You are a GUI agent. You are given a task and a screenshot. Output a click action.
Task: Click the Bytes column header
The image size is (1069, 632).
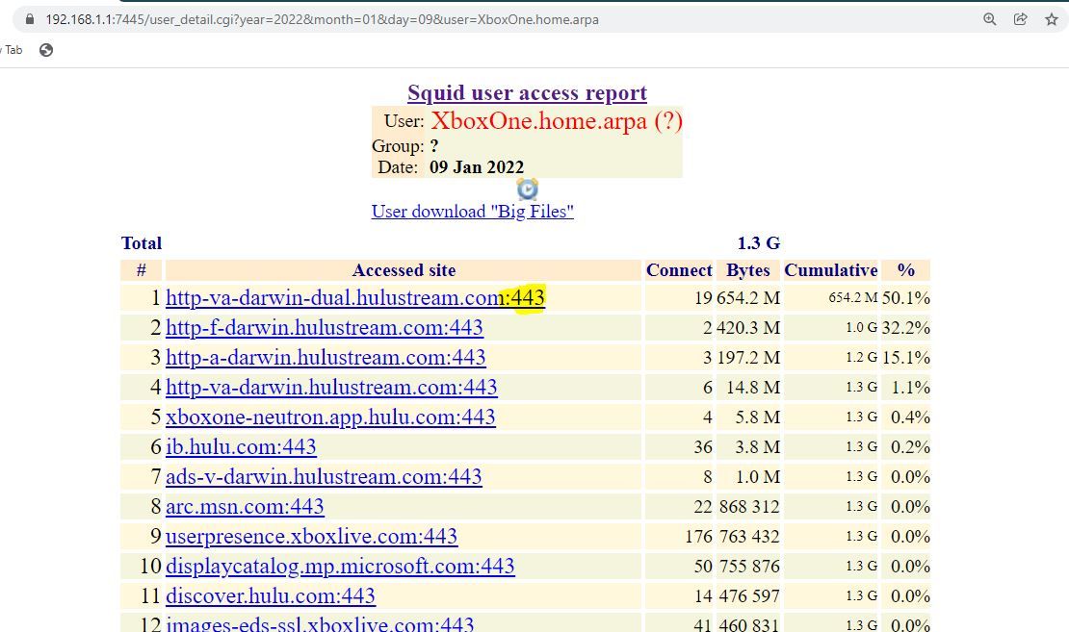pos(748,270)
